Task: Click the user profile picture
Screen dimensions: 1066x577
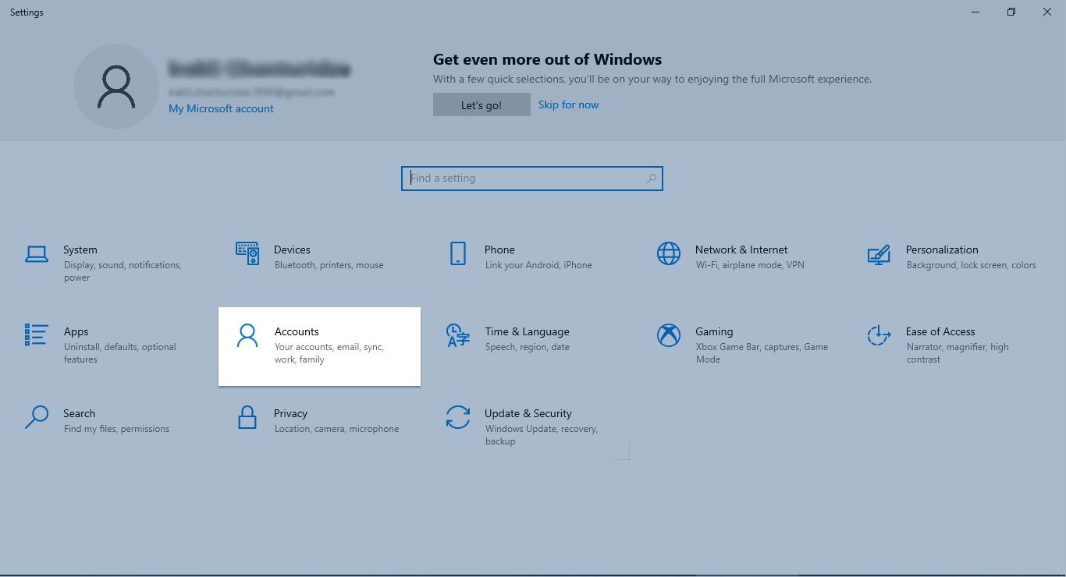Action: (x=115, y=86)
